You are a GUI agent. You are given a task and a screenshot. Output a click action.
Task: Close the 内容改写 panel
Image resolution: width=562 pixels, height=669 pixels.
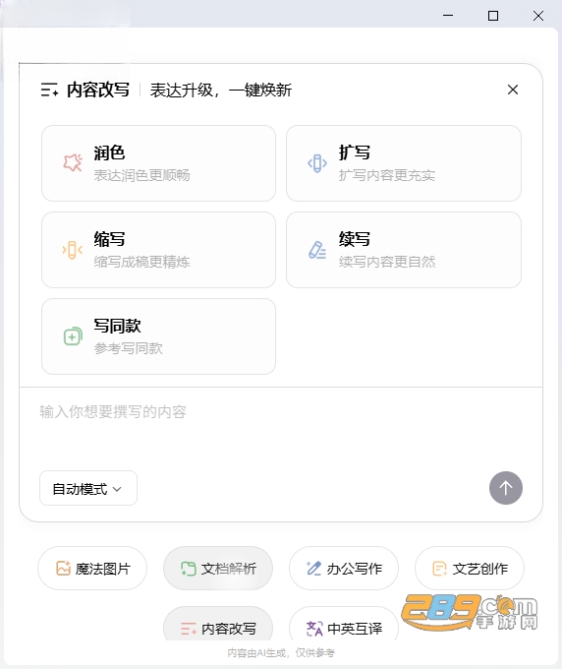(513, 90)
